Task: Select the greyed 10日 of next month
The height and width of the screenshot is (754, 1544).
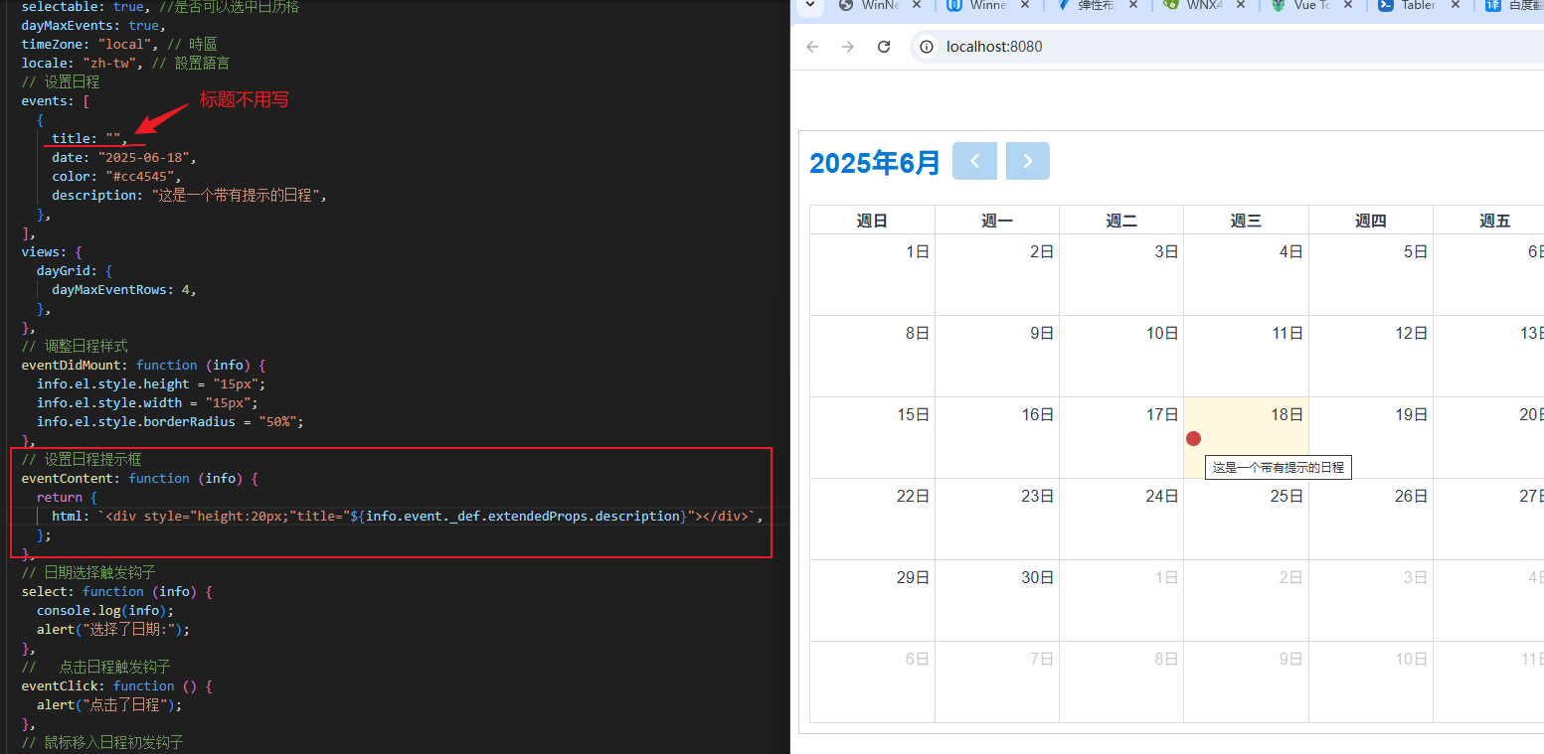Action: coord(1371,681)
